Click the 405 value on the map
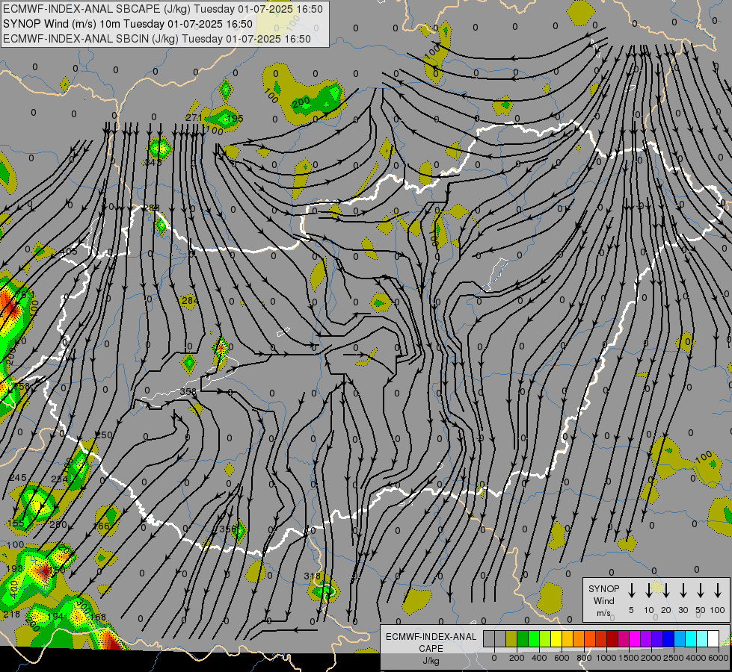 [69, 252]
